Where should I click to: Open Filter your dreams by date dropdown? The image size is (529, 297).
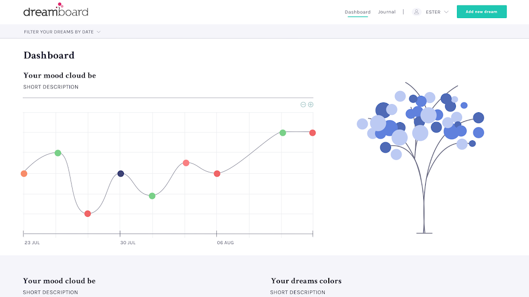pos(62,32)
